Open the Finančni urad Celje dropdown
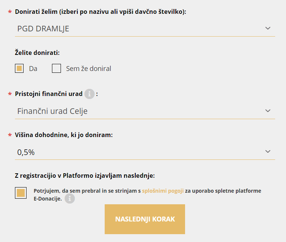This screenshot has width=286, height=242. pyautogui.click(x=138, y=111)
